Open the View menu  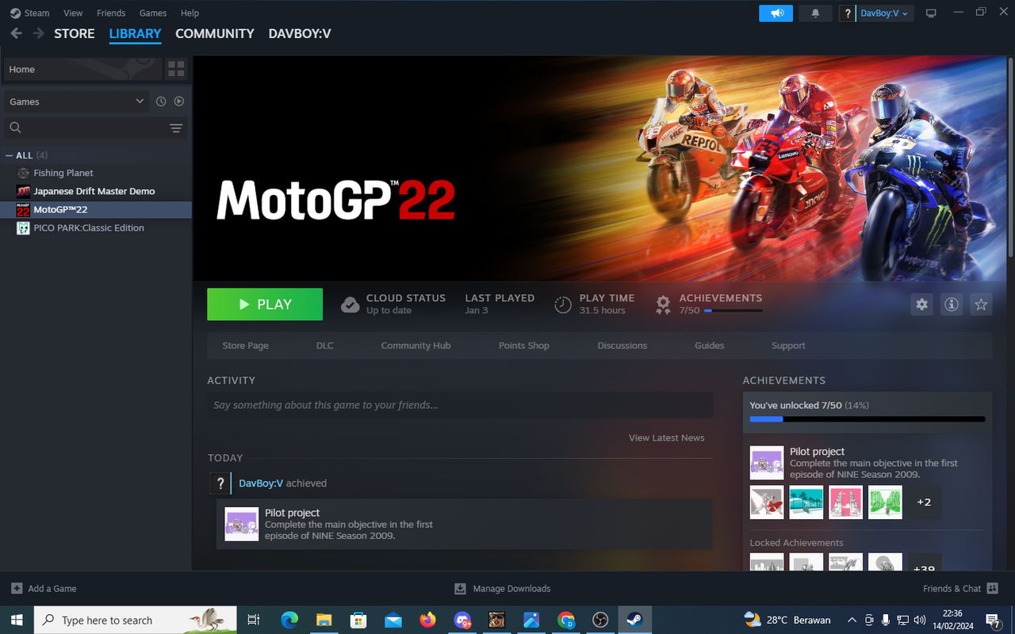(73, 13)
